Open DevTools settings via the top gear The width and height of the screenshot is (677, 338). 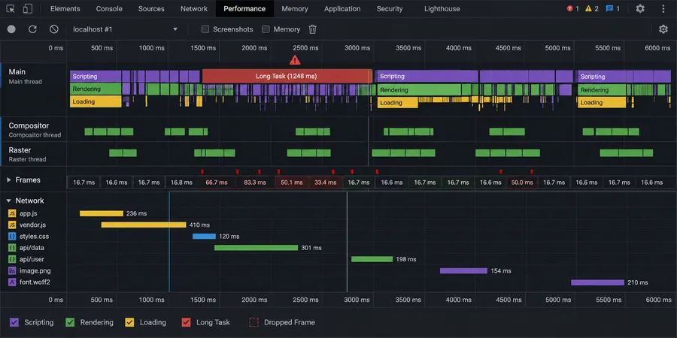(640, 8)
